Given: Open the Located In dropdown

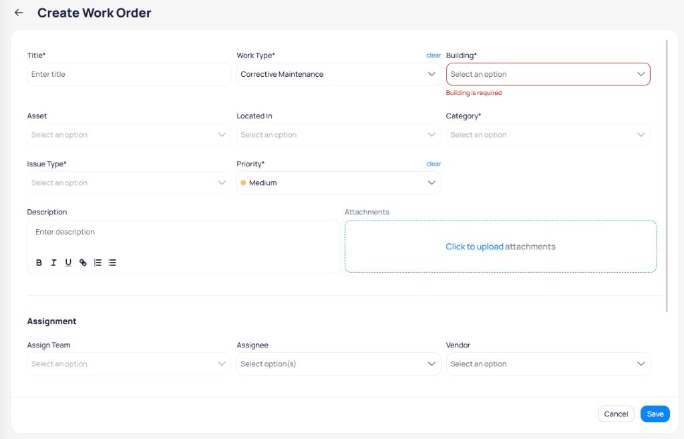Looking at the screenshot, I should point(339,135).
